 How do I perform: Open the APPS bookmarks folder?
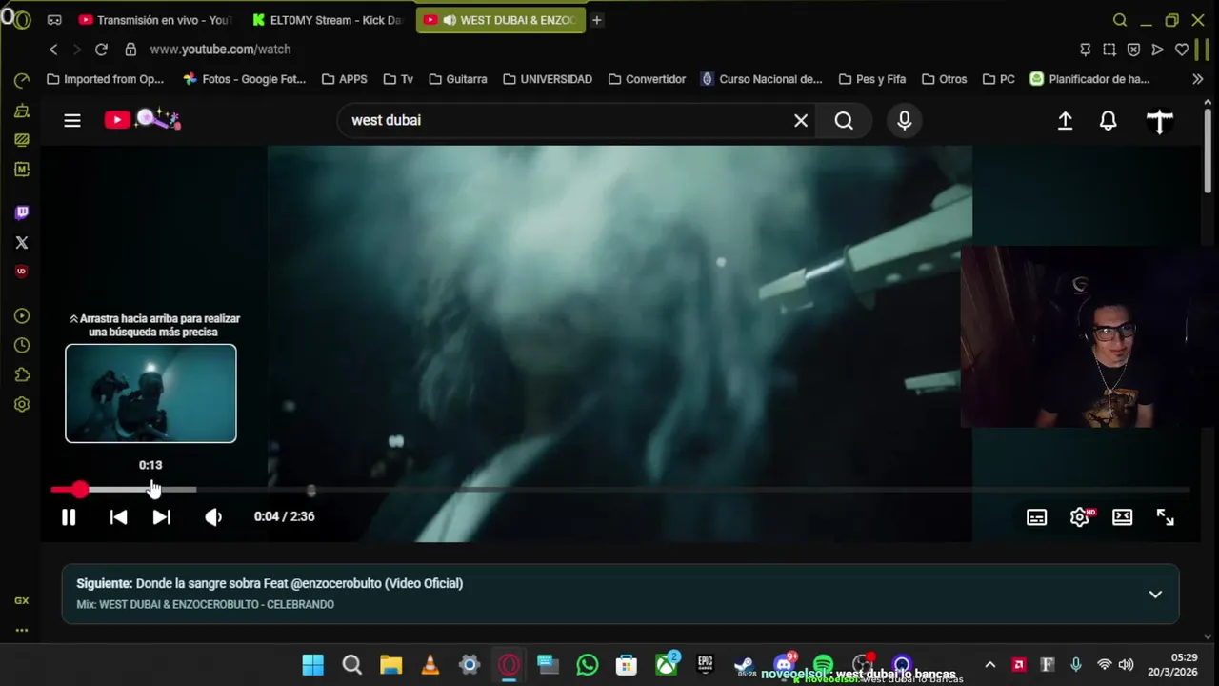tap(344, 79)
